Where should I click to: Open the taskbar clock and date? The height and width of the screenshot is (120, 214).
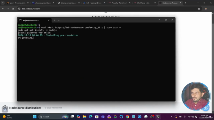(204, 117)
